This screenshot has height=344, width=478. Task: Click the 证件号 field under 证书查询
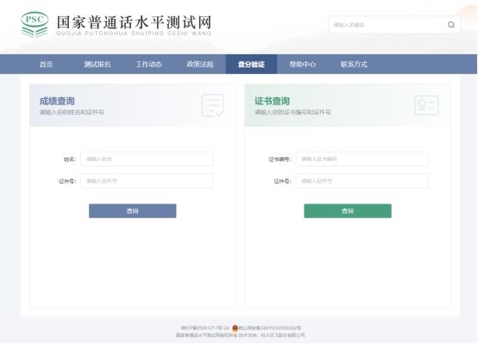[x=362, y=181]
